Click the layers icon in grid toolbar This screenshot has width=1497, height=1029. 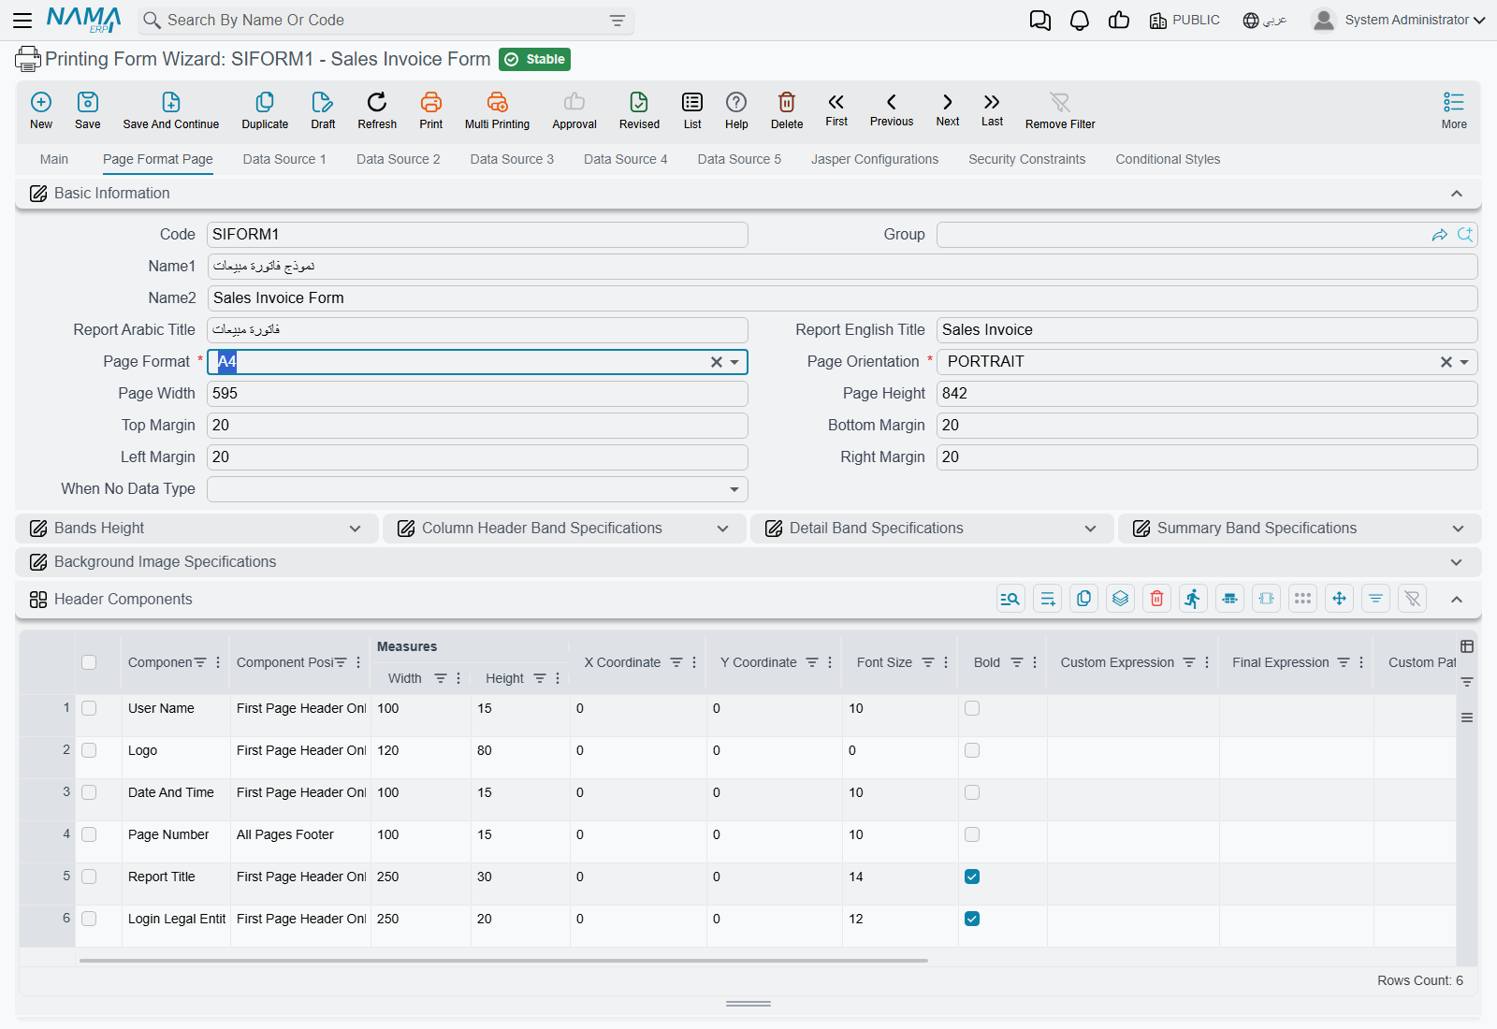tap(1121, 599)
